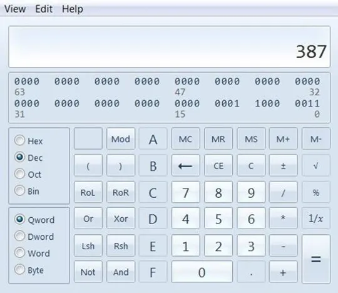Click the hex digit E key

[x=153, y=245]
